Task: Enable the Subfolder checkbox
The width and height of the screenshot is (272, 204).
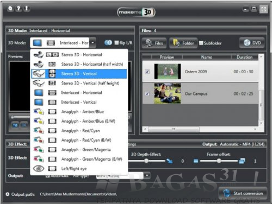Action: click(x=201, y=43)
